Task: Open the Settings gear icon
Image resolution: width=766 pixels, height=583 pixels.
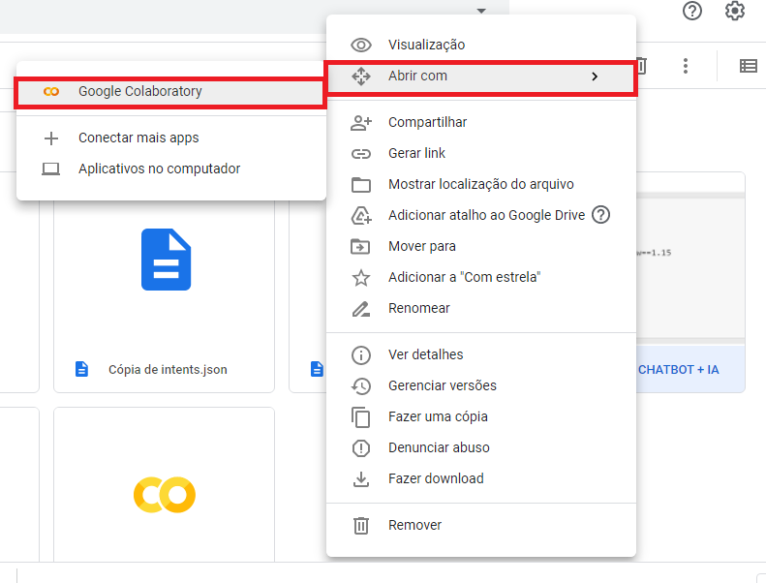Action: (x=735, y=11)
